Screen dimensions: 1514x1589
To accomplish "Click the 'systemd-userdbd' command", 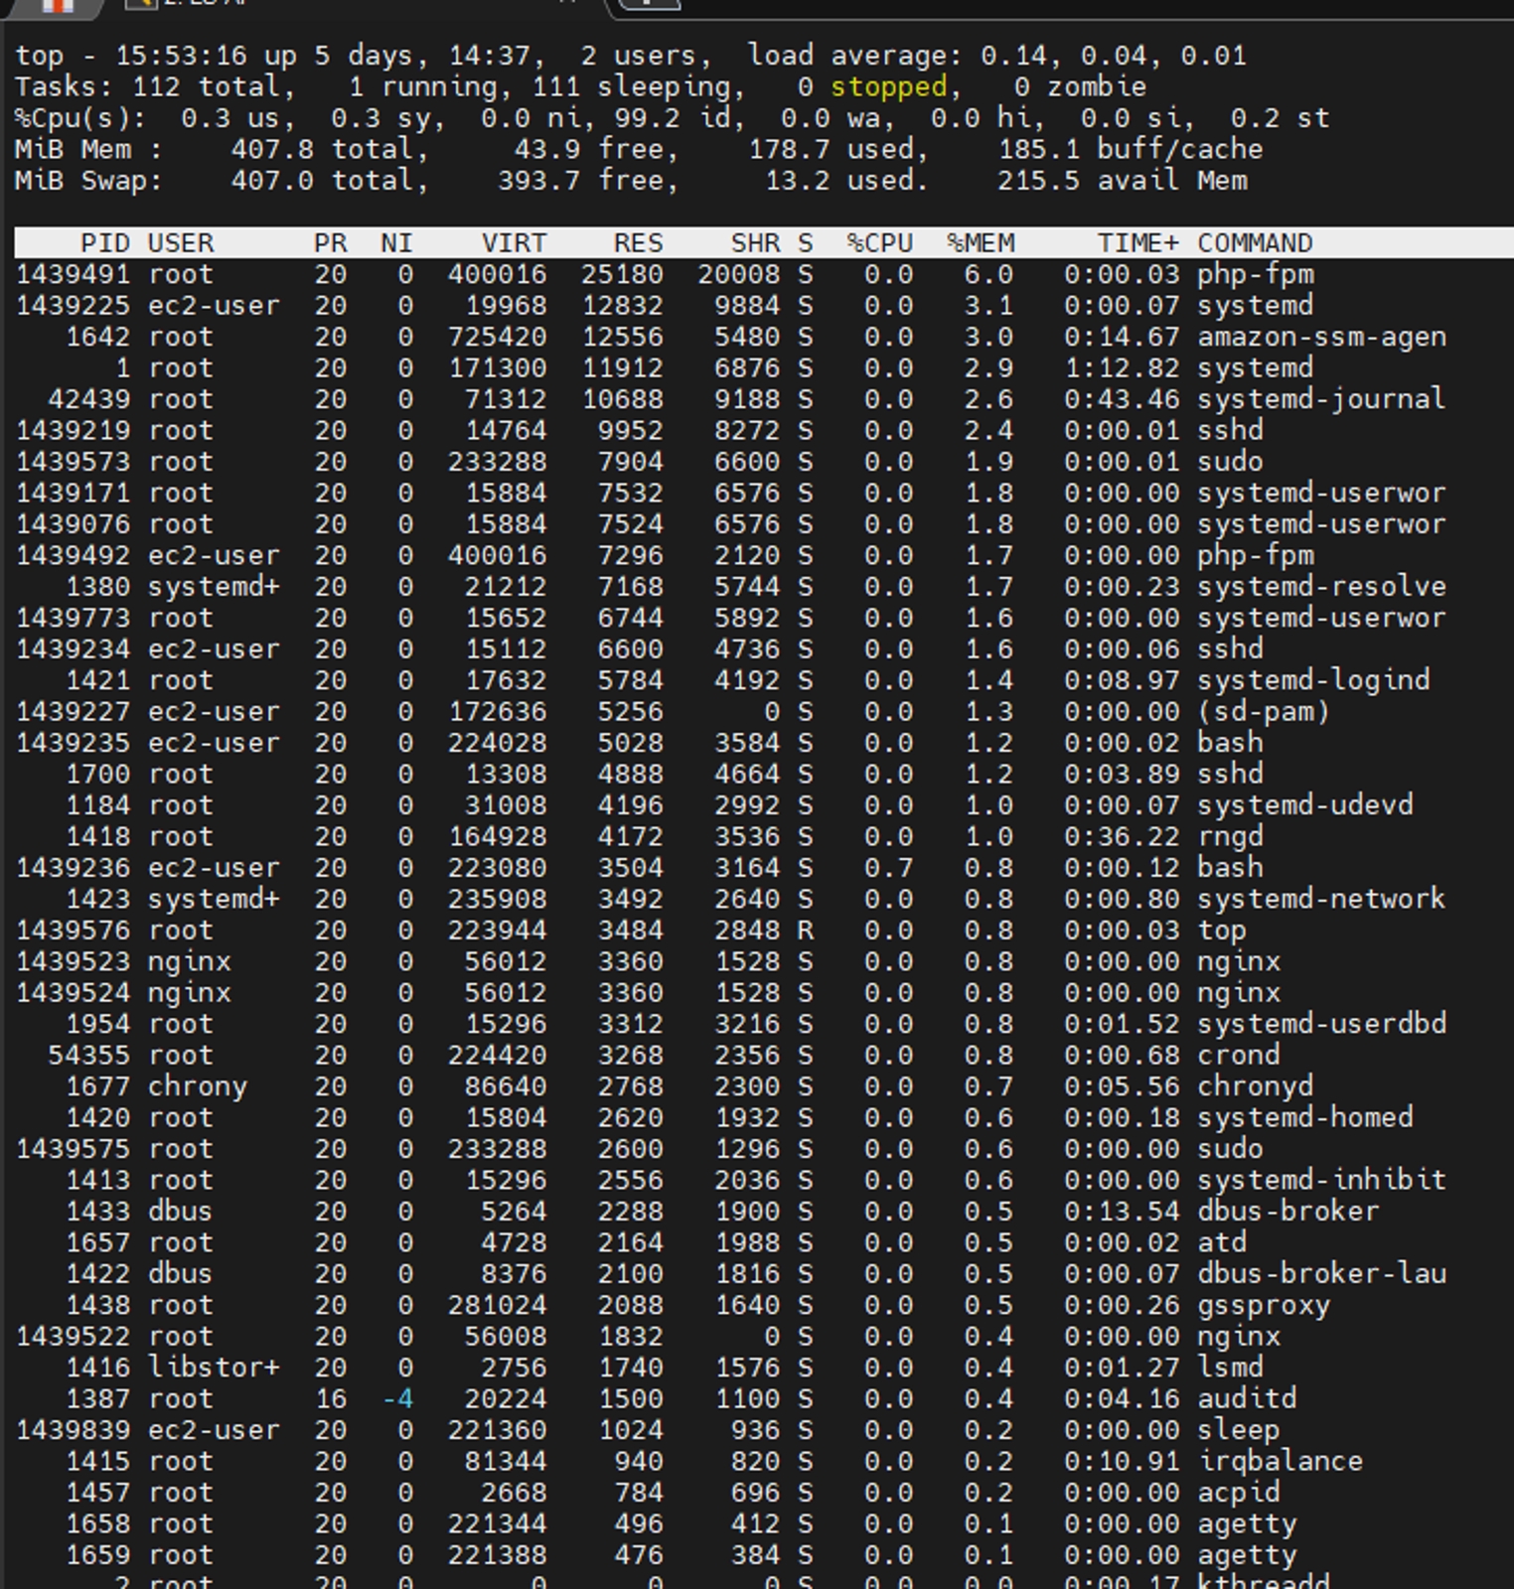I will 1321,1024.
